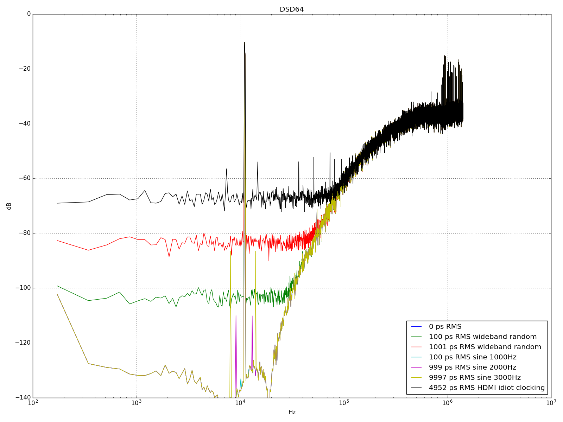Click the y-axis tick label −80
This screenshot has height=422, width=563.
[x=25, y=233]
